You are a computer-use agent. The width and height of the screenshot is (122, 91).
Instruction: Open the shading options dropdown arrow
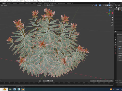pos(113,5)
